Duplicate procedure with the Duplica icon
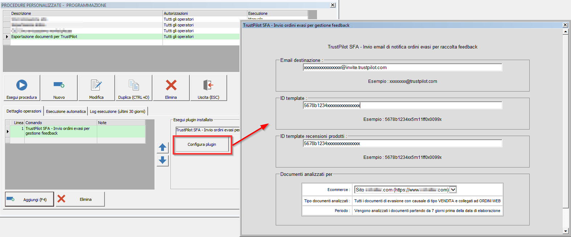The image size is (571, 237). 133,85
